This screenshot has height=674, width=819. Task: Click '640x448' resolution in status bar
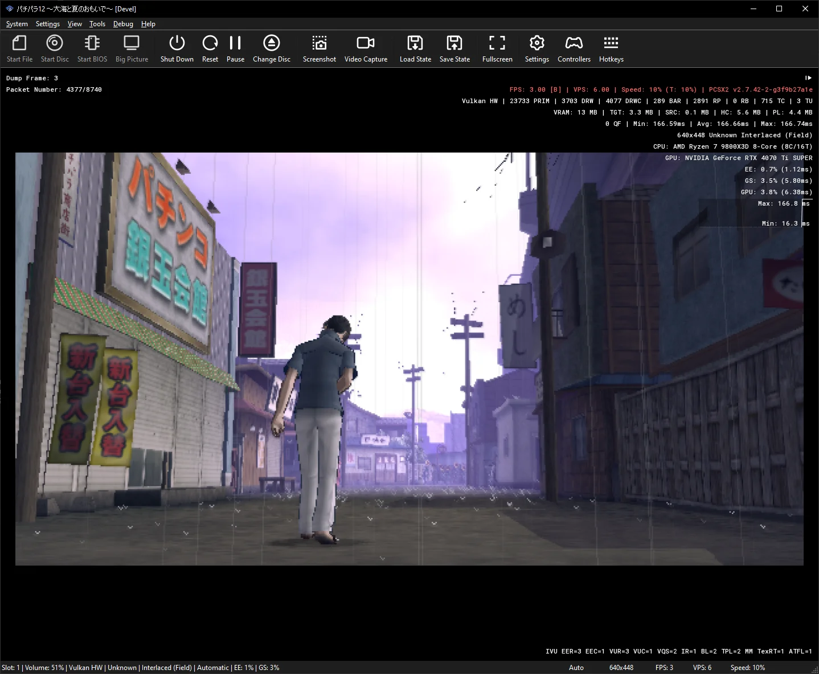click(621, 668)
